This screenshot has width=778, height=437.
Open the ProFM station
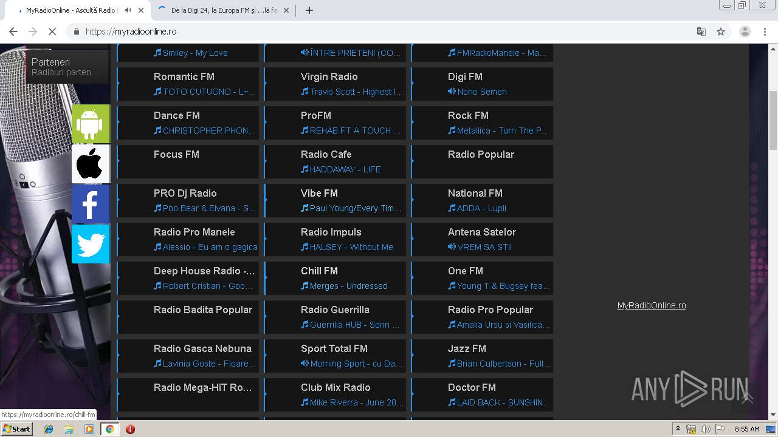tap(335, 123)
